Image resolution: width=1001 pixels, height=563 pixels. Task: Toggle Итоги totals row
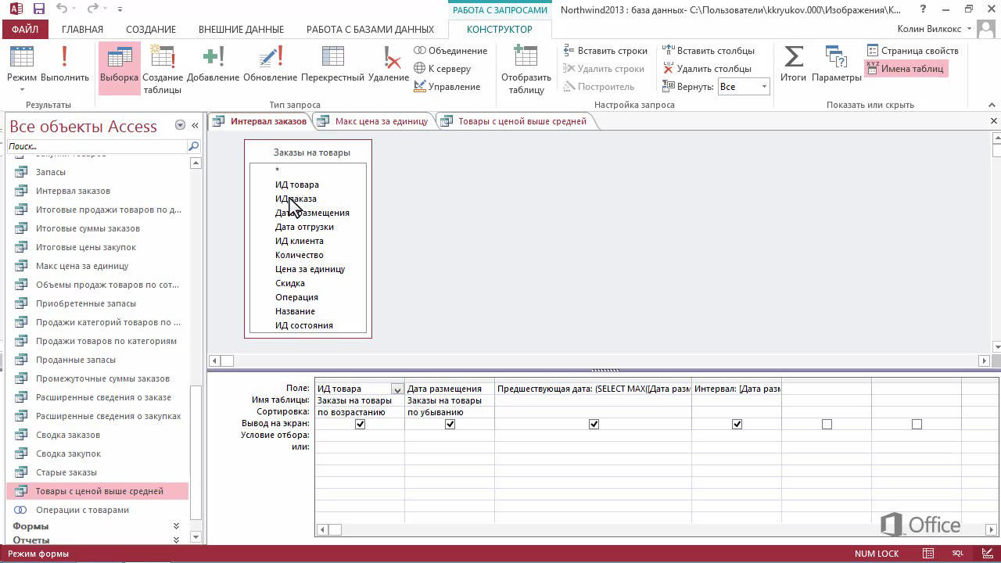click(793, 65)
